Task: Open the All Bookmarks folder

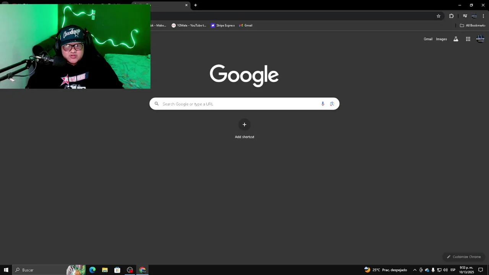Action: [473, 26]
